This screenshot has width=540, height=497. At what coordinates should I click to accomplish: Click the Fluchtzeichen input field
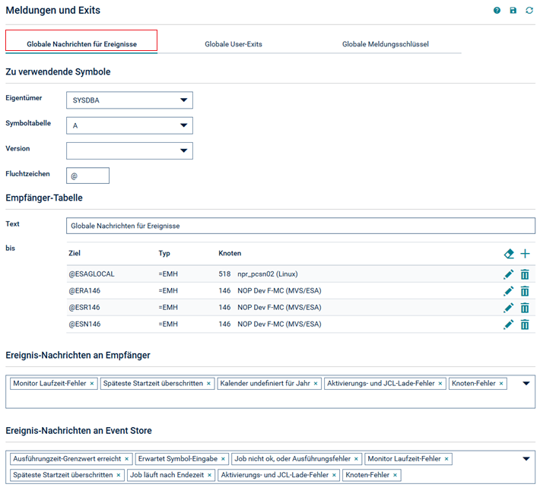(x=87, y=176)
